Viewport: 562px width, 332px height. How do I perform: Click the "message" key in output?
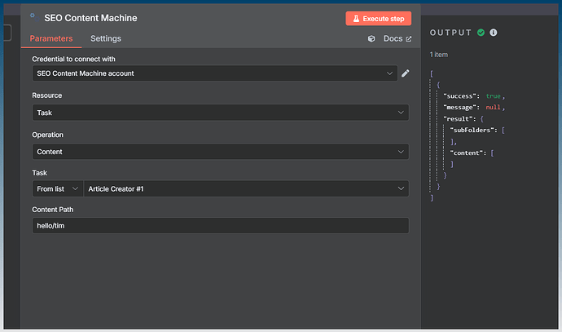[461, 108]
